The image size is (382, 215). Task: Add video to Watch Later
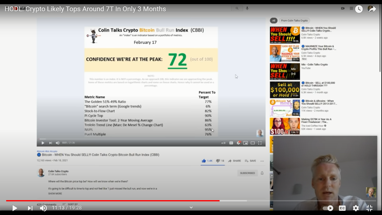[359, 9]
